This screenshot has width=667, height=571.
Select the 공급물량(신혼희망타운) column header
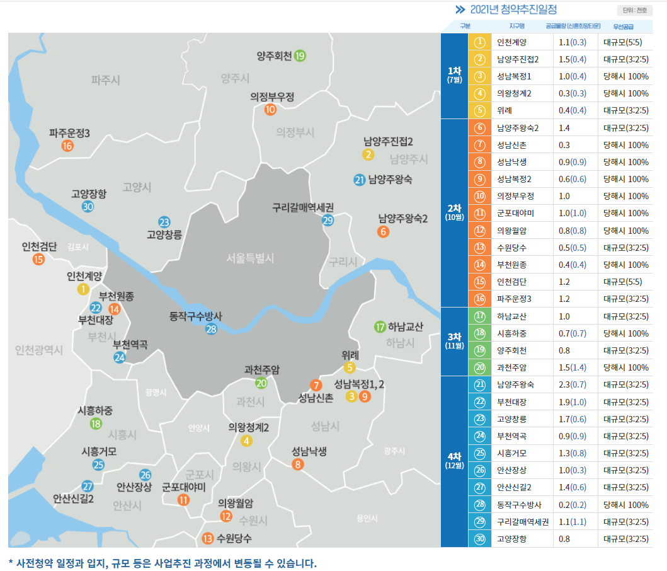[573, 26]
